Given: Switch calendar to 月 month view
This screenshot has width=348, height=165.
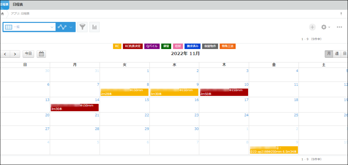Looking at the screenshot, I should point(329,54).
